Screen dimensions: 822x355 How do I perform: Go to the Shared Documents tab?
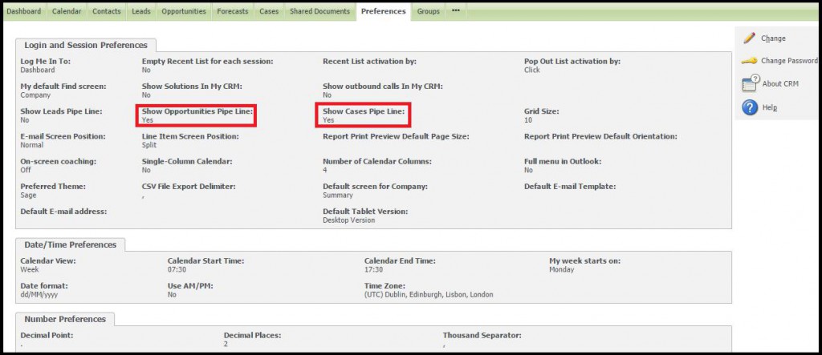click(x=319, y=11)
